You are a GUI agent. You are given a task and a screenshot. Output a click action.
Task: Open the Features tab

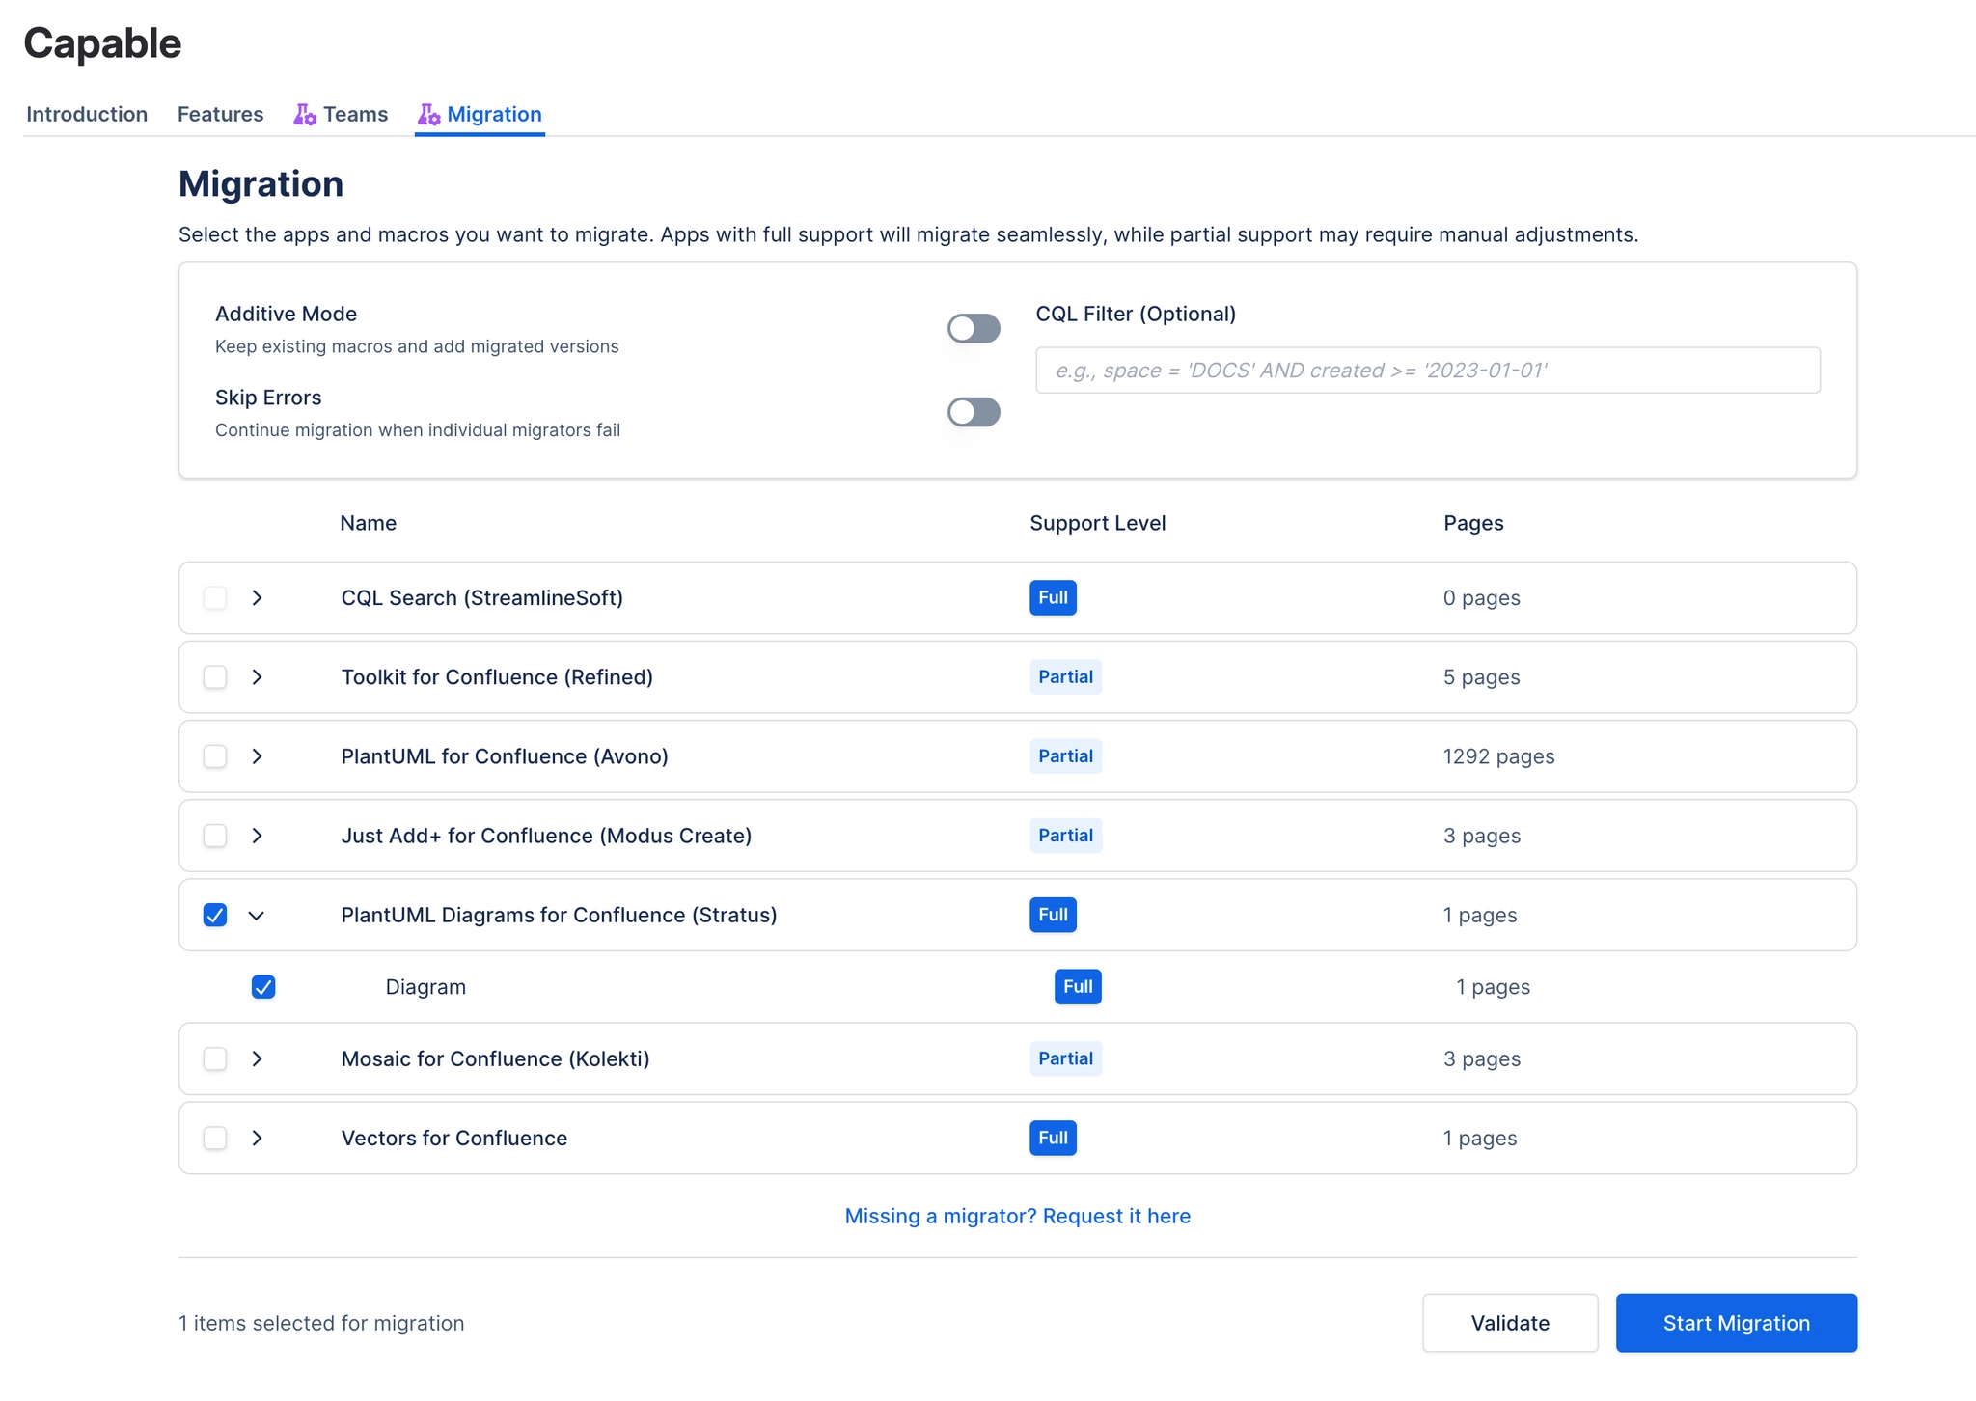click(x=220, y=114)
